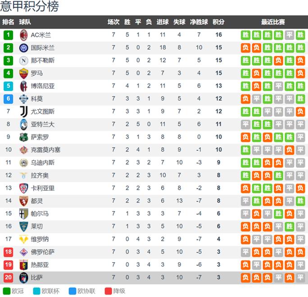Open the 那不勒斯 team name link
Viewport: 308px width, 297px height.
[43, 60]
